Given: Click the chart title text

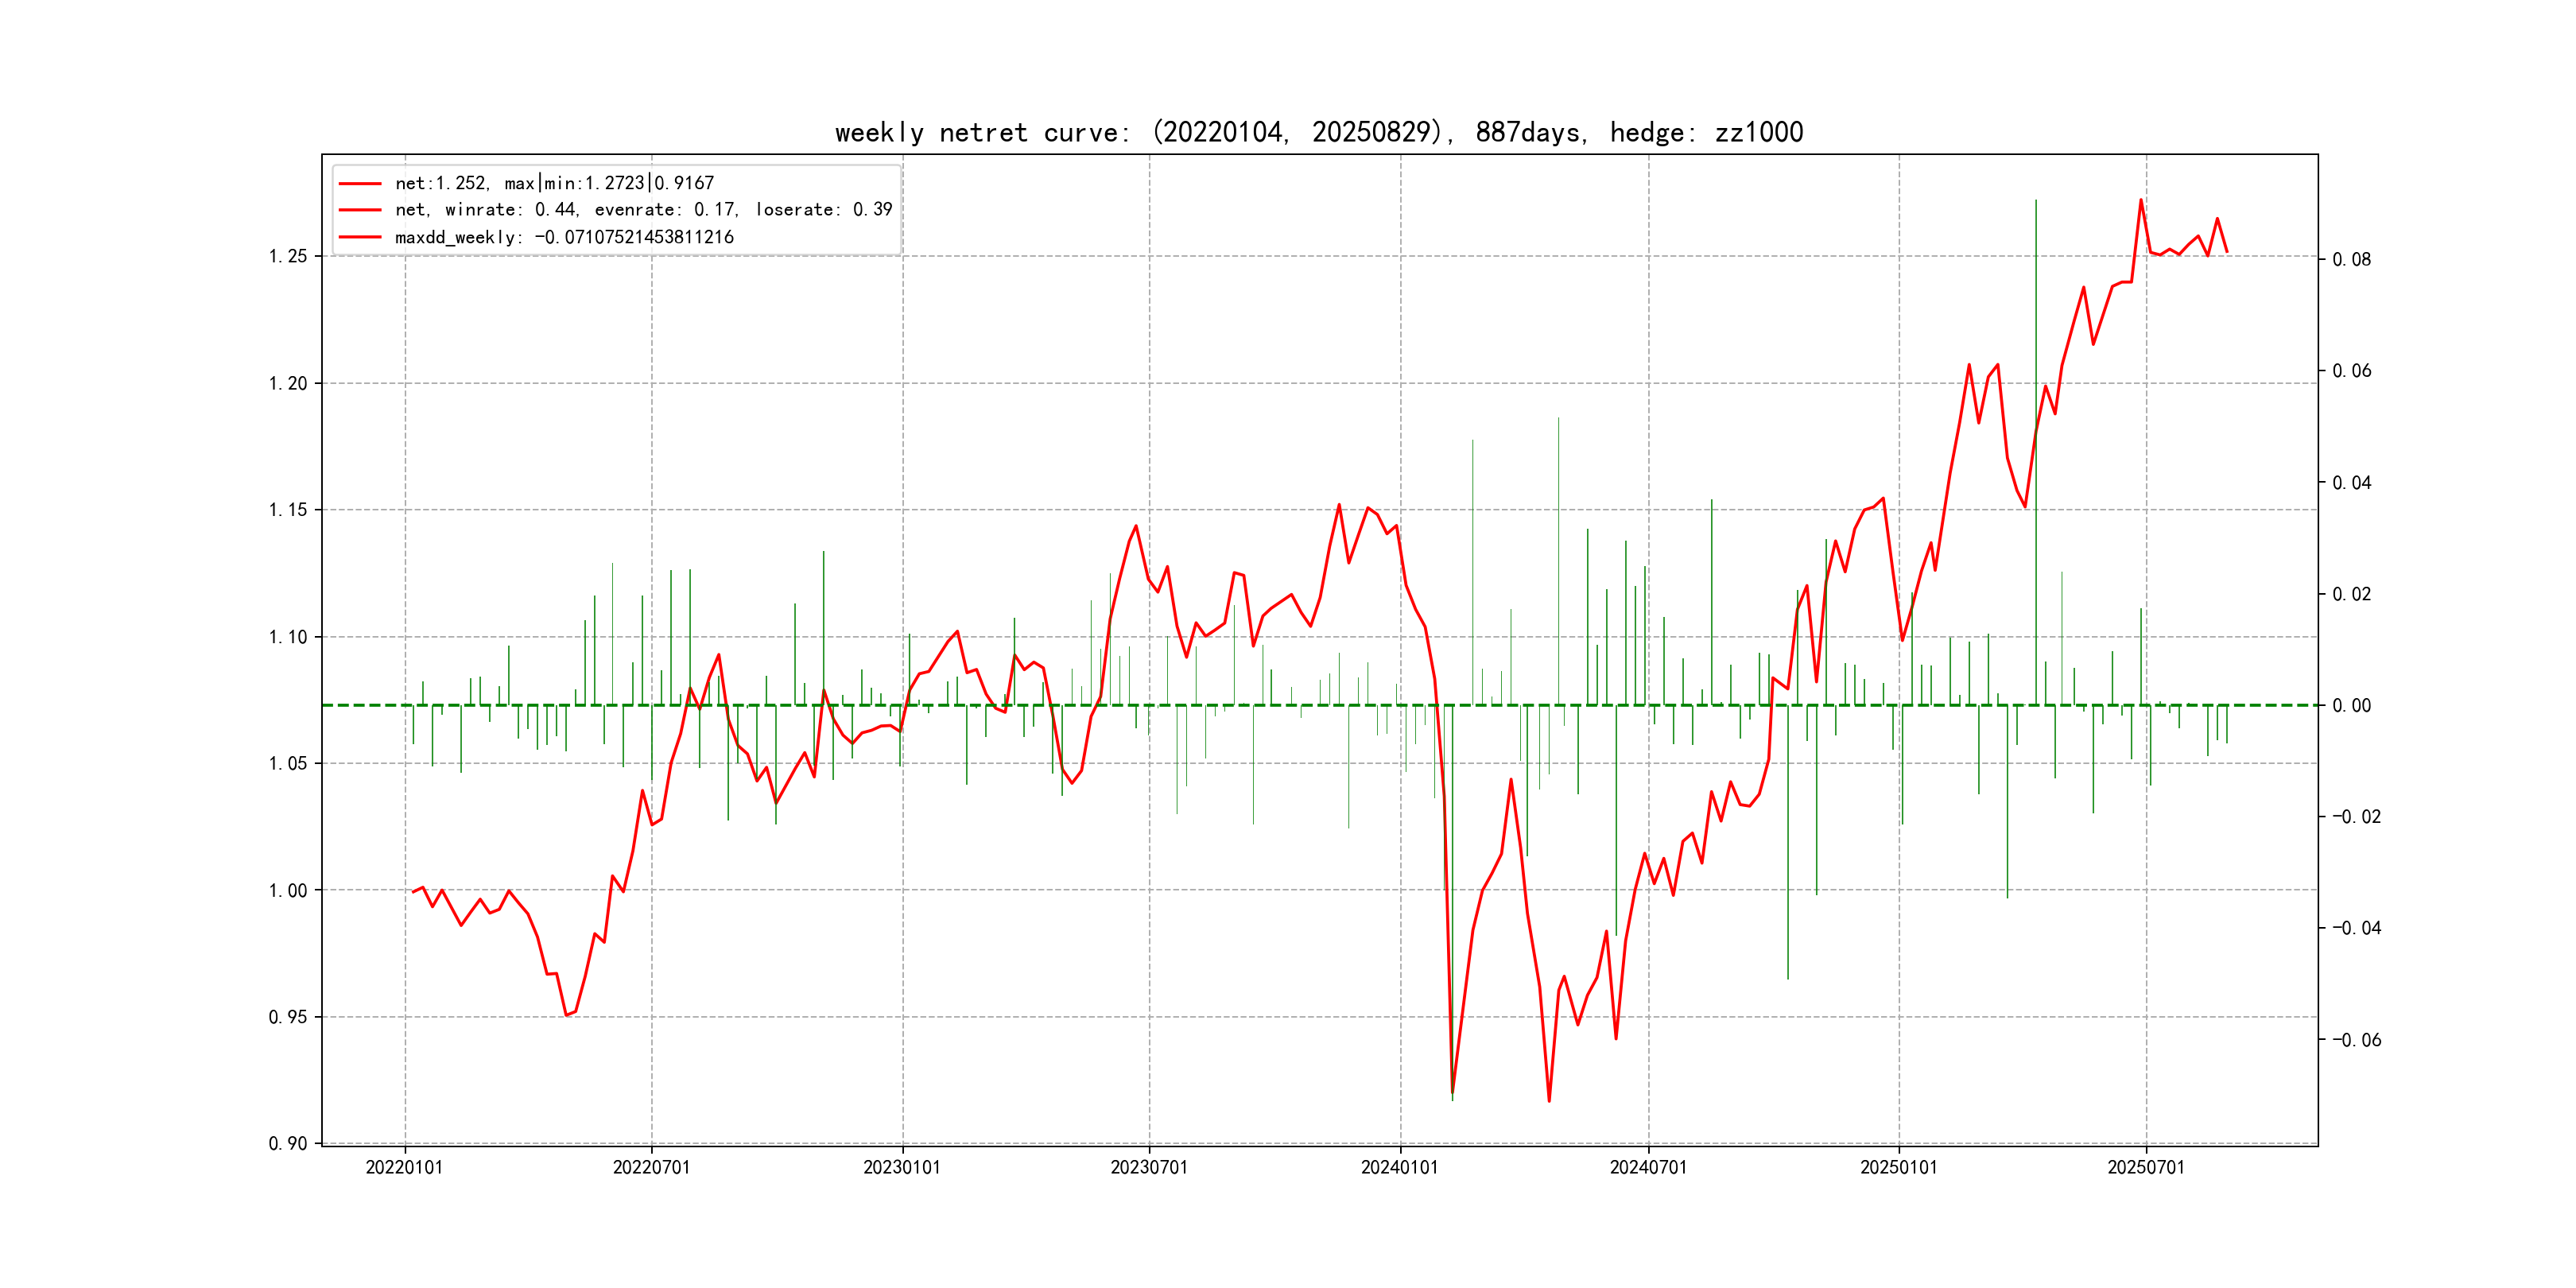Looking at the screenshot, I should pyautogui.click(x=1318, y=132).
